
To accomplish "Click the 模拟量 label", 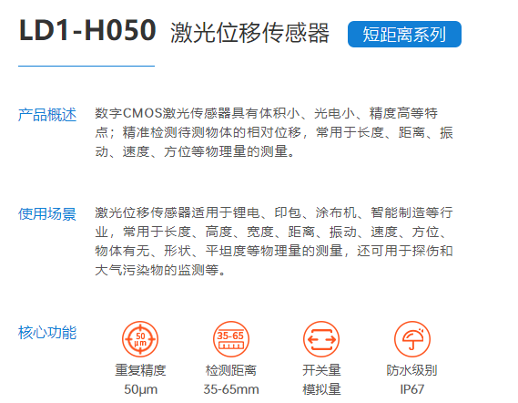I will (321, 389).
